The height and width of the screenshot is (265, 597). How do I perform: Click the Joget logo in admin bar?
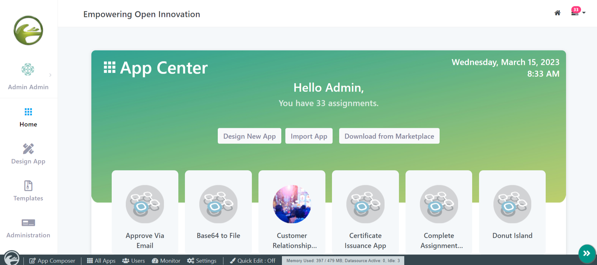coord(12,258)
